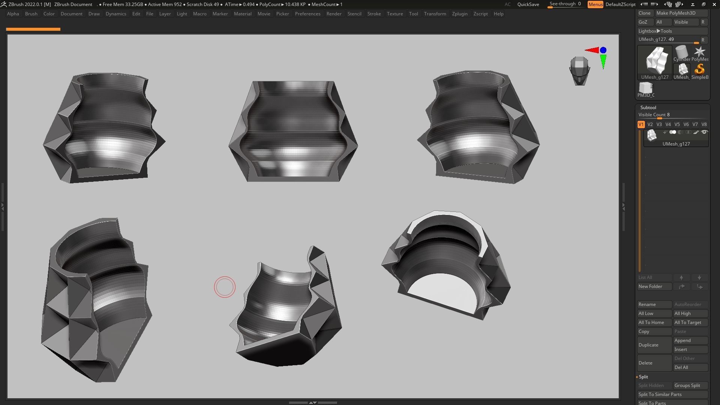Toggle the Menus button off
Screen dimensions: 720x405
tap(595, 4)
